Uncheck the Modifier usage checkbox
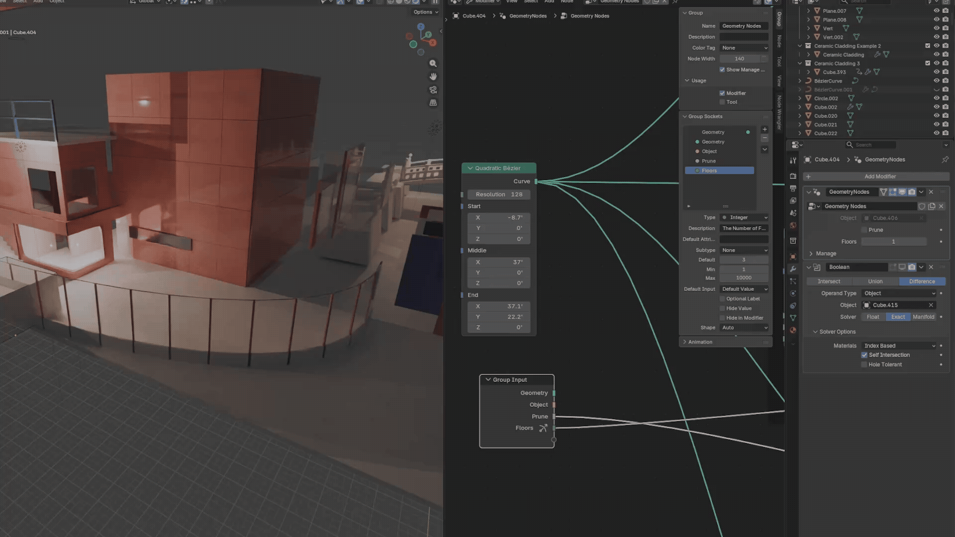 (x=722, y=93)
